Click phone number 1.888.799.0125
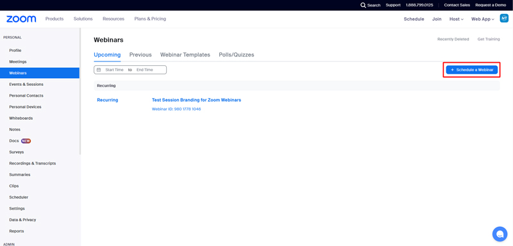The height and width of the screenshot is (246, 513). pos(419,5)
